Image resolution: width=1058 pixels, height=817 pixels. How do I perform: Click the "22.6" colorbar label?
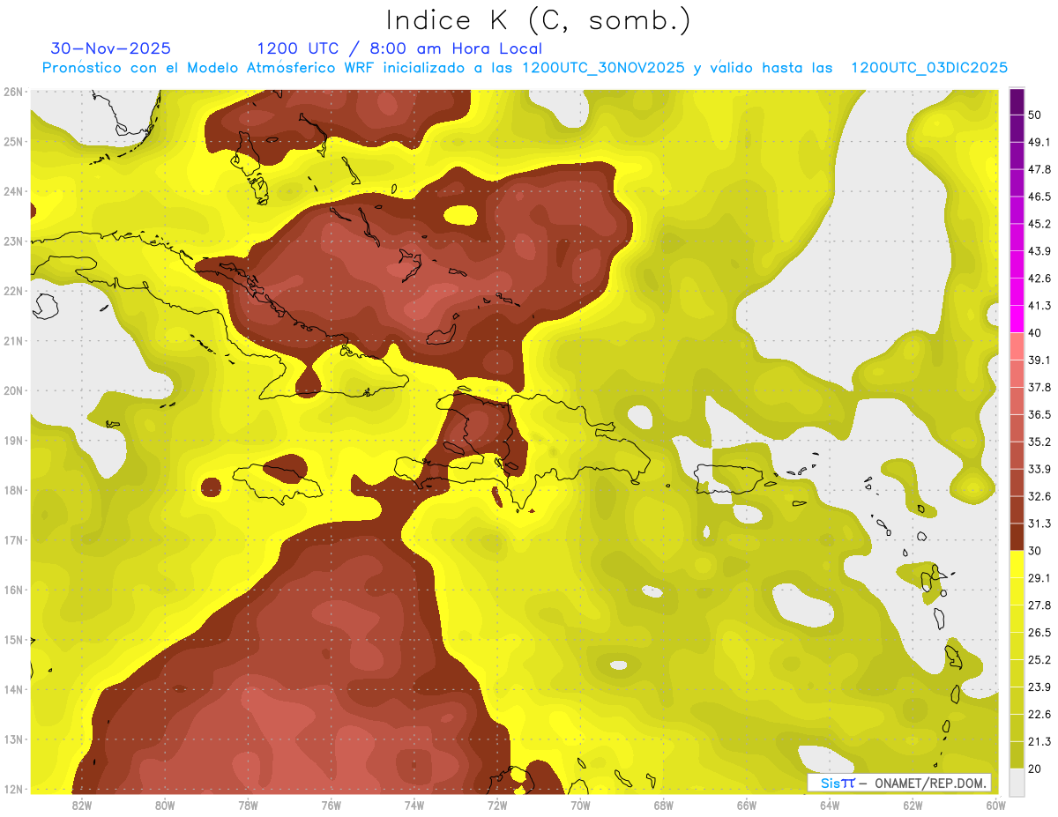1039,714
